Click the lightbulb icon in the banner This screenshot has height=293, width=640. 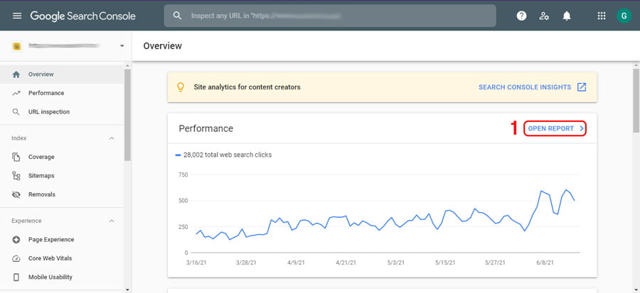coord(181,87)
